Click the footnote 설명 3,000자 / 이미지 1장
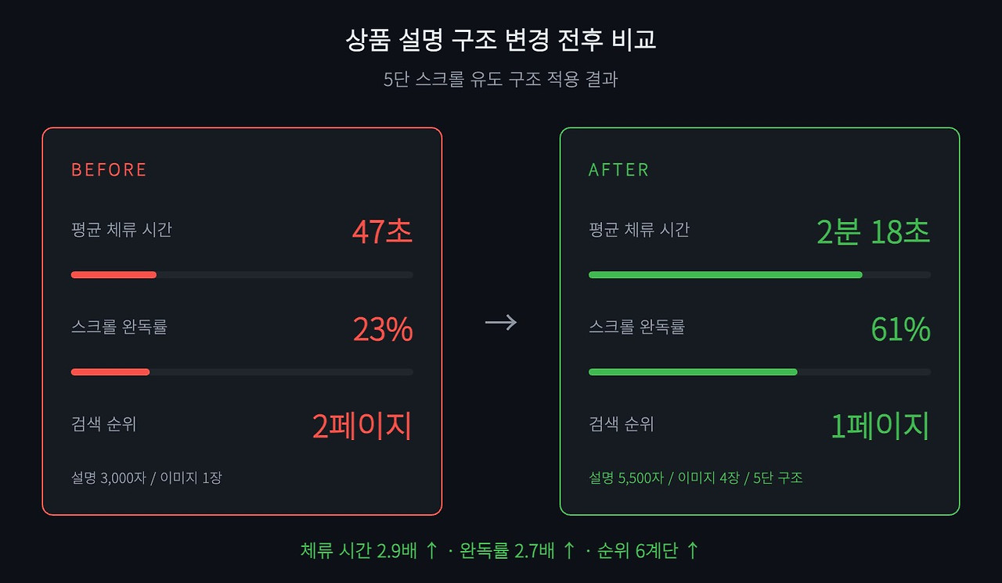Screen dimensions: 1002x583 tap(146, 477)
